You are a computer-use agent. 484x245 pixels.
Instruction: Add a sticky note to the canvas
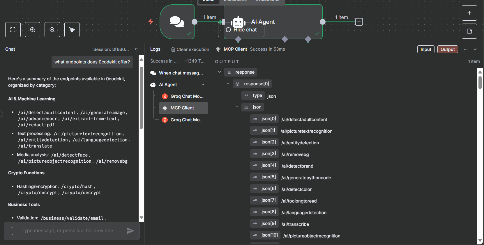[x=469, y=31]
